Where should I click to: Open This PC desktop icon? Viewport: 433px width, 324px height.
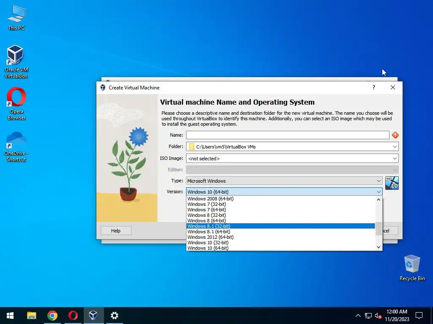16,18
